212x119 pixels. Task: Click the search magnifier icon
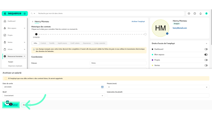pyautogui.click(x=32, y=13)
